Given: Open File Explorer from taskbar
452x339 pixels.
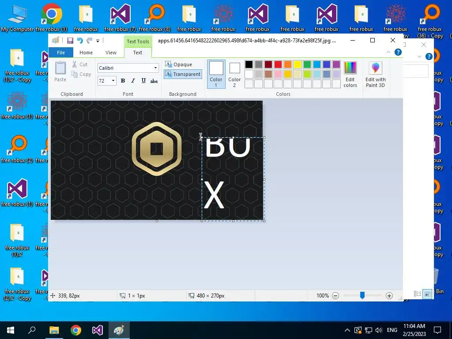Looking at the screenshot, I should click(x=54, y=330).
